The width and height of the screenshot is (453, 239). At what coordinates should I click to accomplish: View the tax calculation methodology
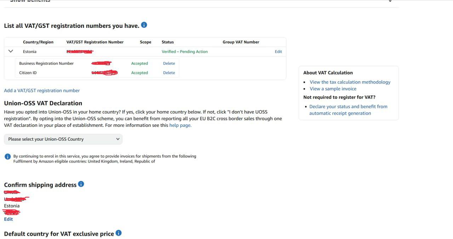point(350,82)
